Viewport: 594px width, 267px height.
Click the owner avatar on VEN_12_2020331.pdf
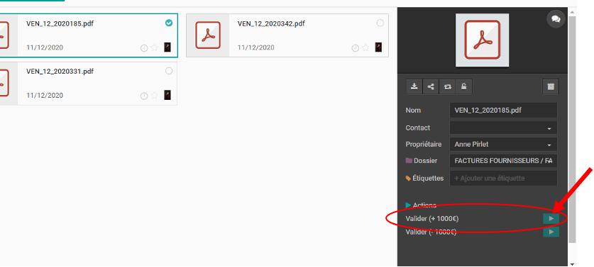(x=167, y=95)
